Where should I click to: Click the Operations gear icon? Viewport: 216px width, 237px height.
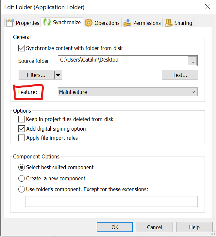[x=88, y=23]
